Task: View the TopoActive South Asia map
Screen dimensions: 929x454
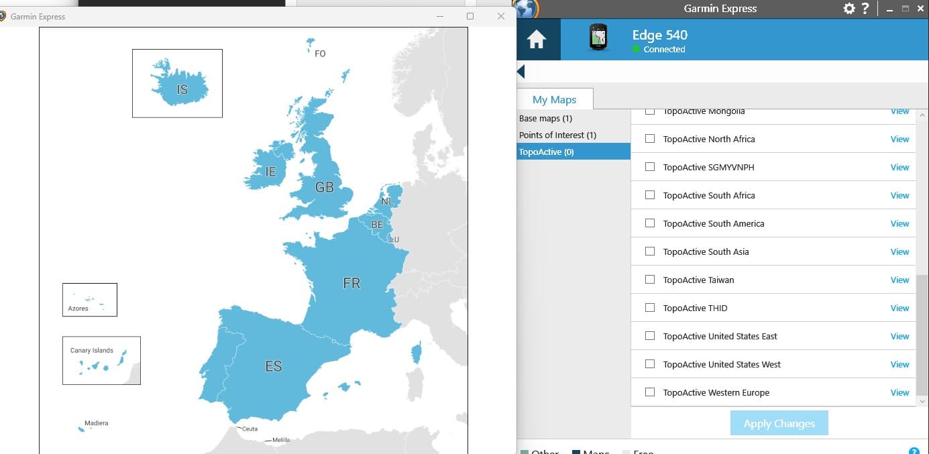Action: [x=899, y=251]
